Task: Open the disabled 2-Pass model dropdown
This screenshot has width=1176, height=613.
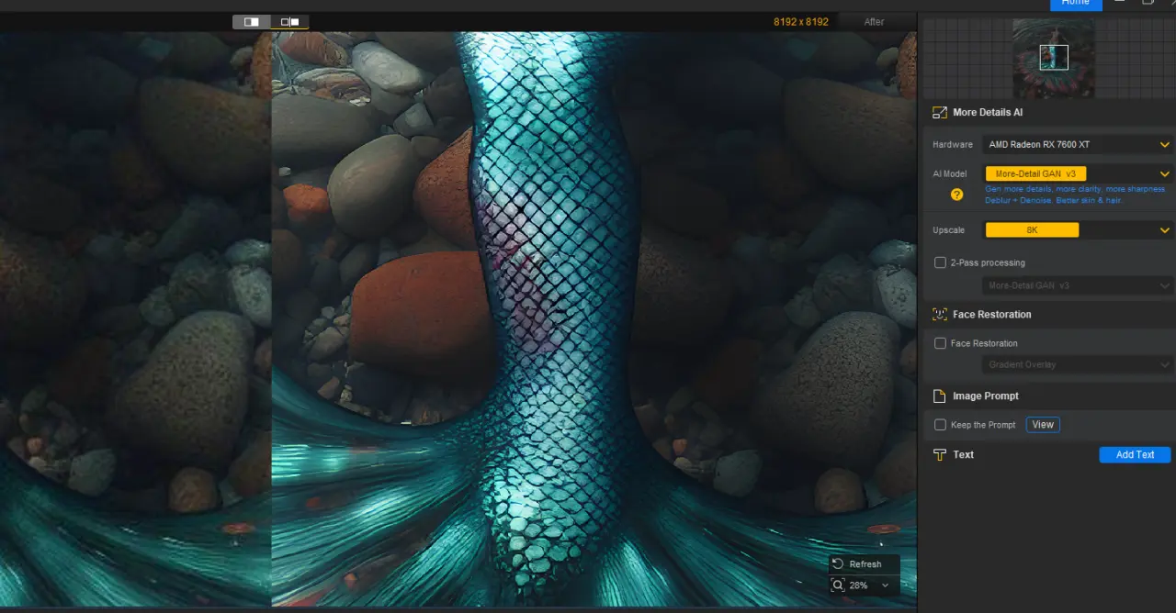Action: (x=1078, y=285)
